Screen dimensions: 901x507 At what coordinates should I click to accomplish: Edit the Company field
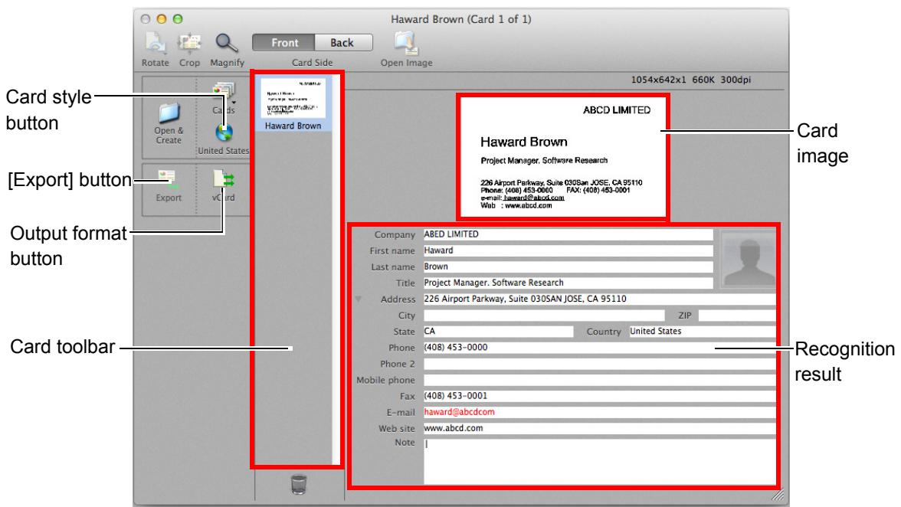click(x=568, y=234)
